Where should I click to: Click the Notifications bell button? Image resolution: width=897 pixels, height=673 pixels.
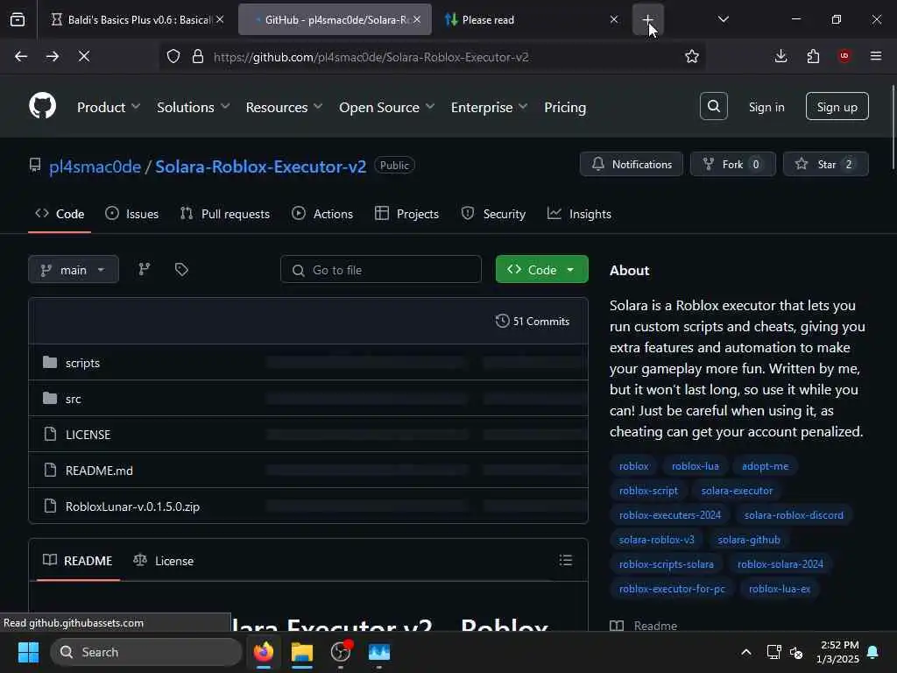click(631, 164)
